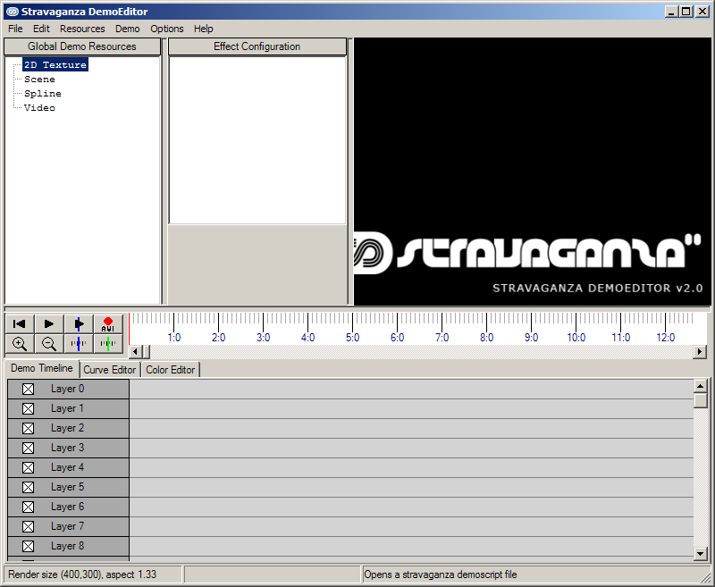Play the demo from the beginning
Image resolution: width=715 pixels, height=587 pixels.
click(49, 324)
